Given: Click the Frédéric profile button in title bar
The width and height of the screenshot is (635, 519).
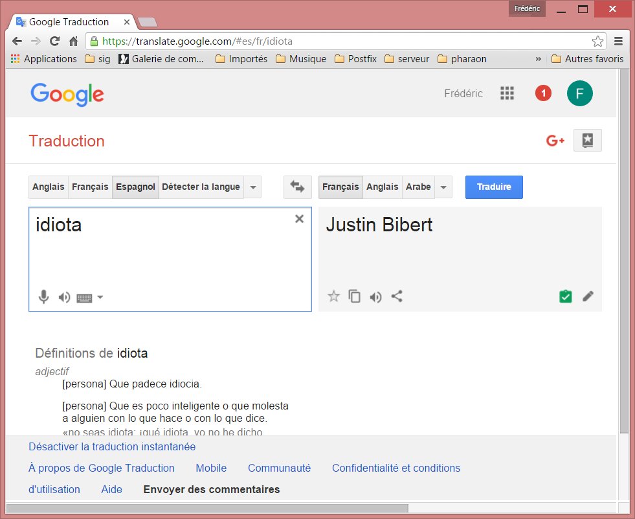Looking at the screenshot, I should [527, 8].
